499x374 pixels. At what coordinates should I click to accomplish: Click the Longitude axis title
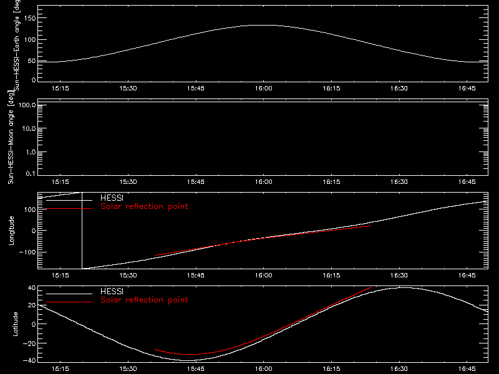coord(11,231)
